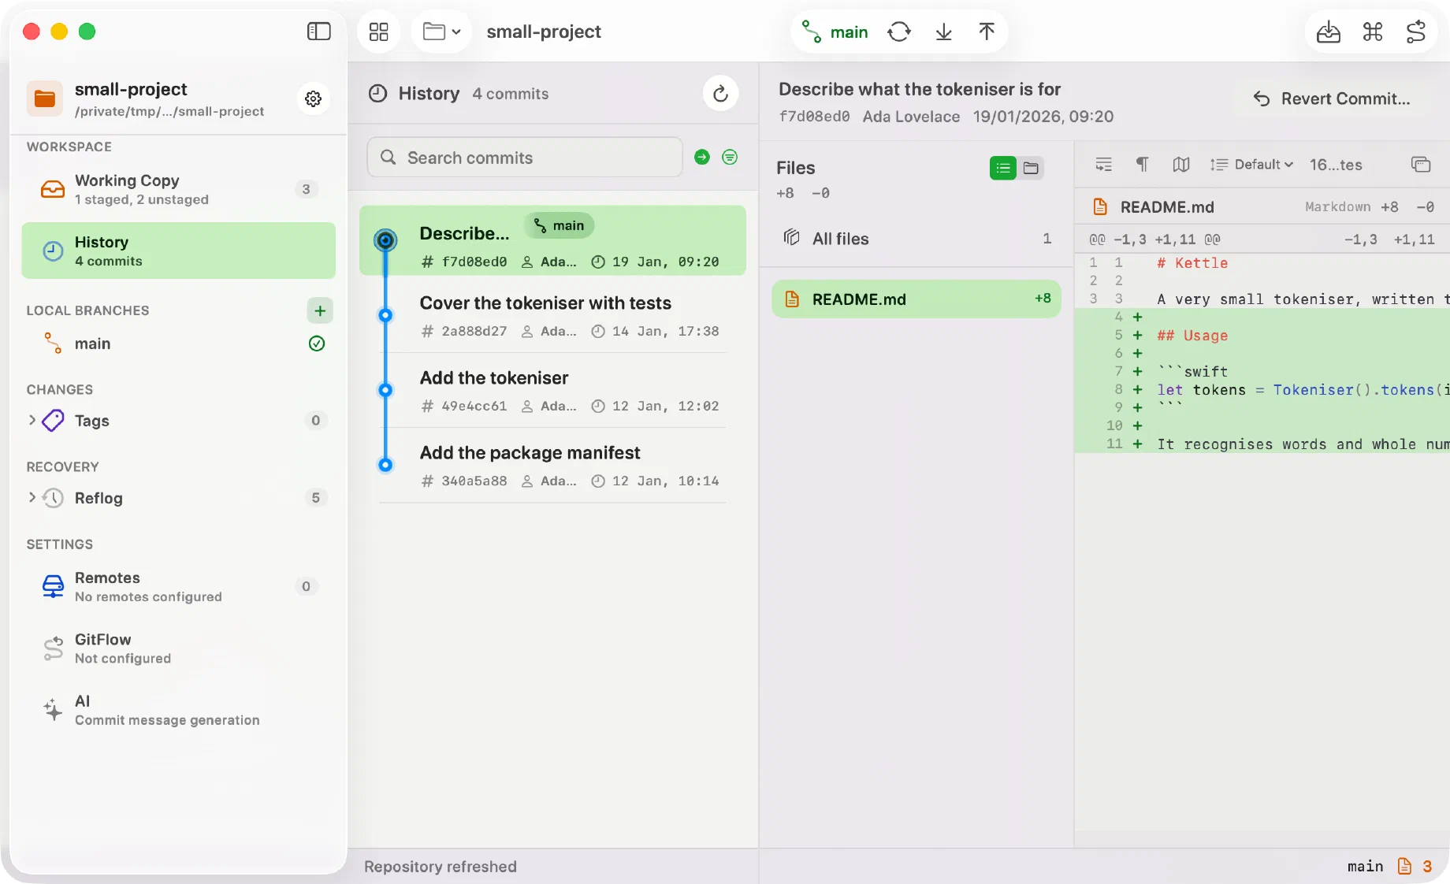Select the main local branch
Image resolution: width=1450 pixels, height=884 pixels.
[x=179, y=344]
